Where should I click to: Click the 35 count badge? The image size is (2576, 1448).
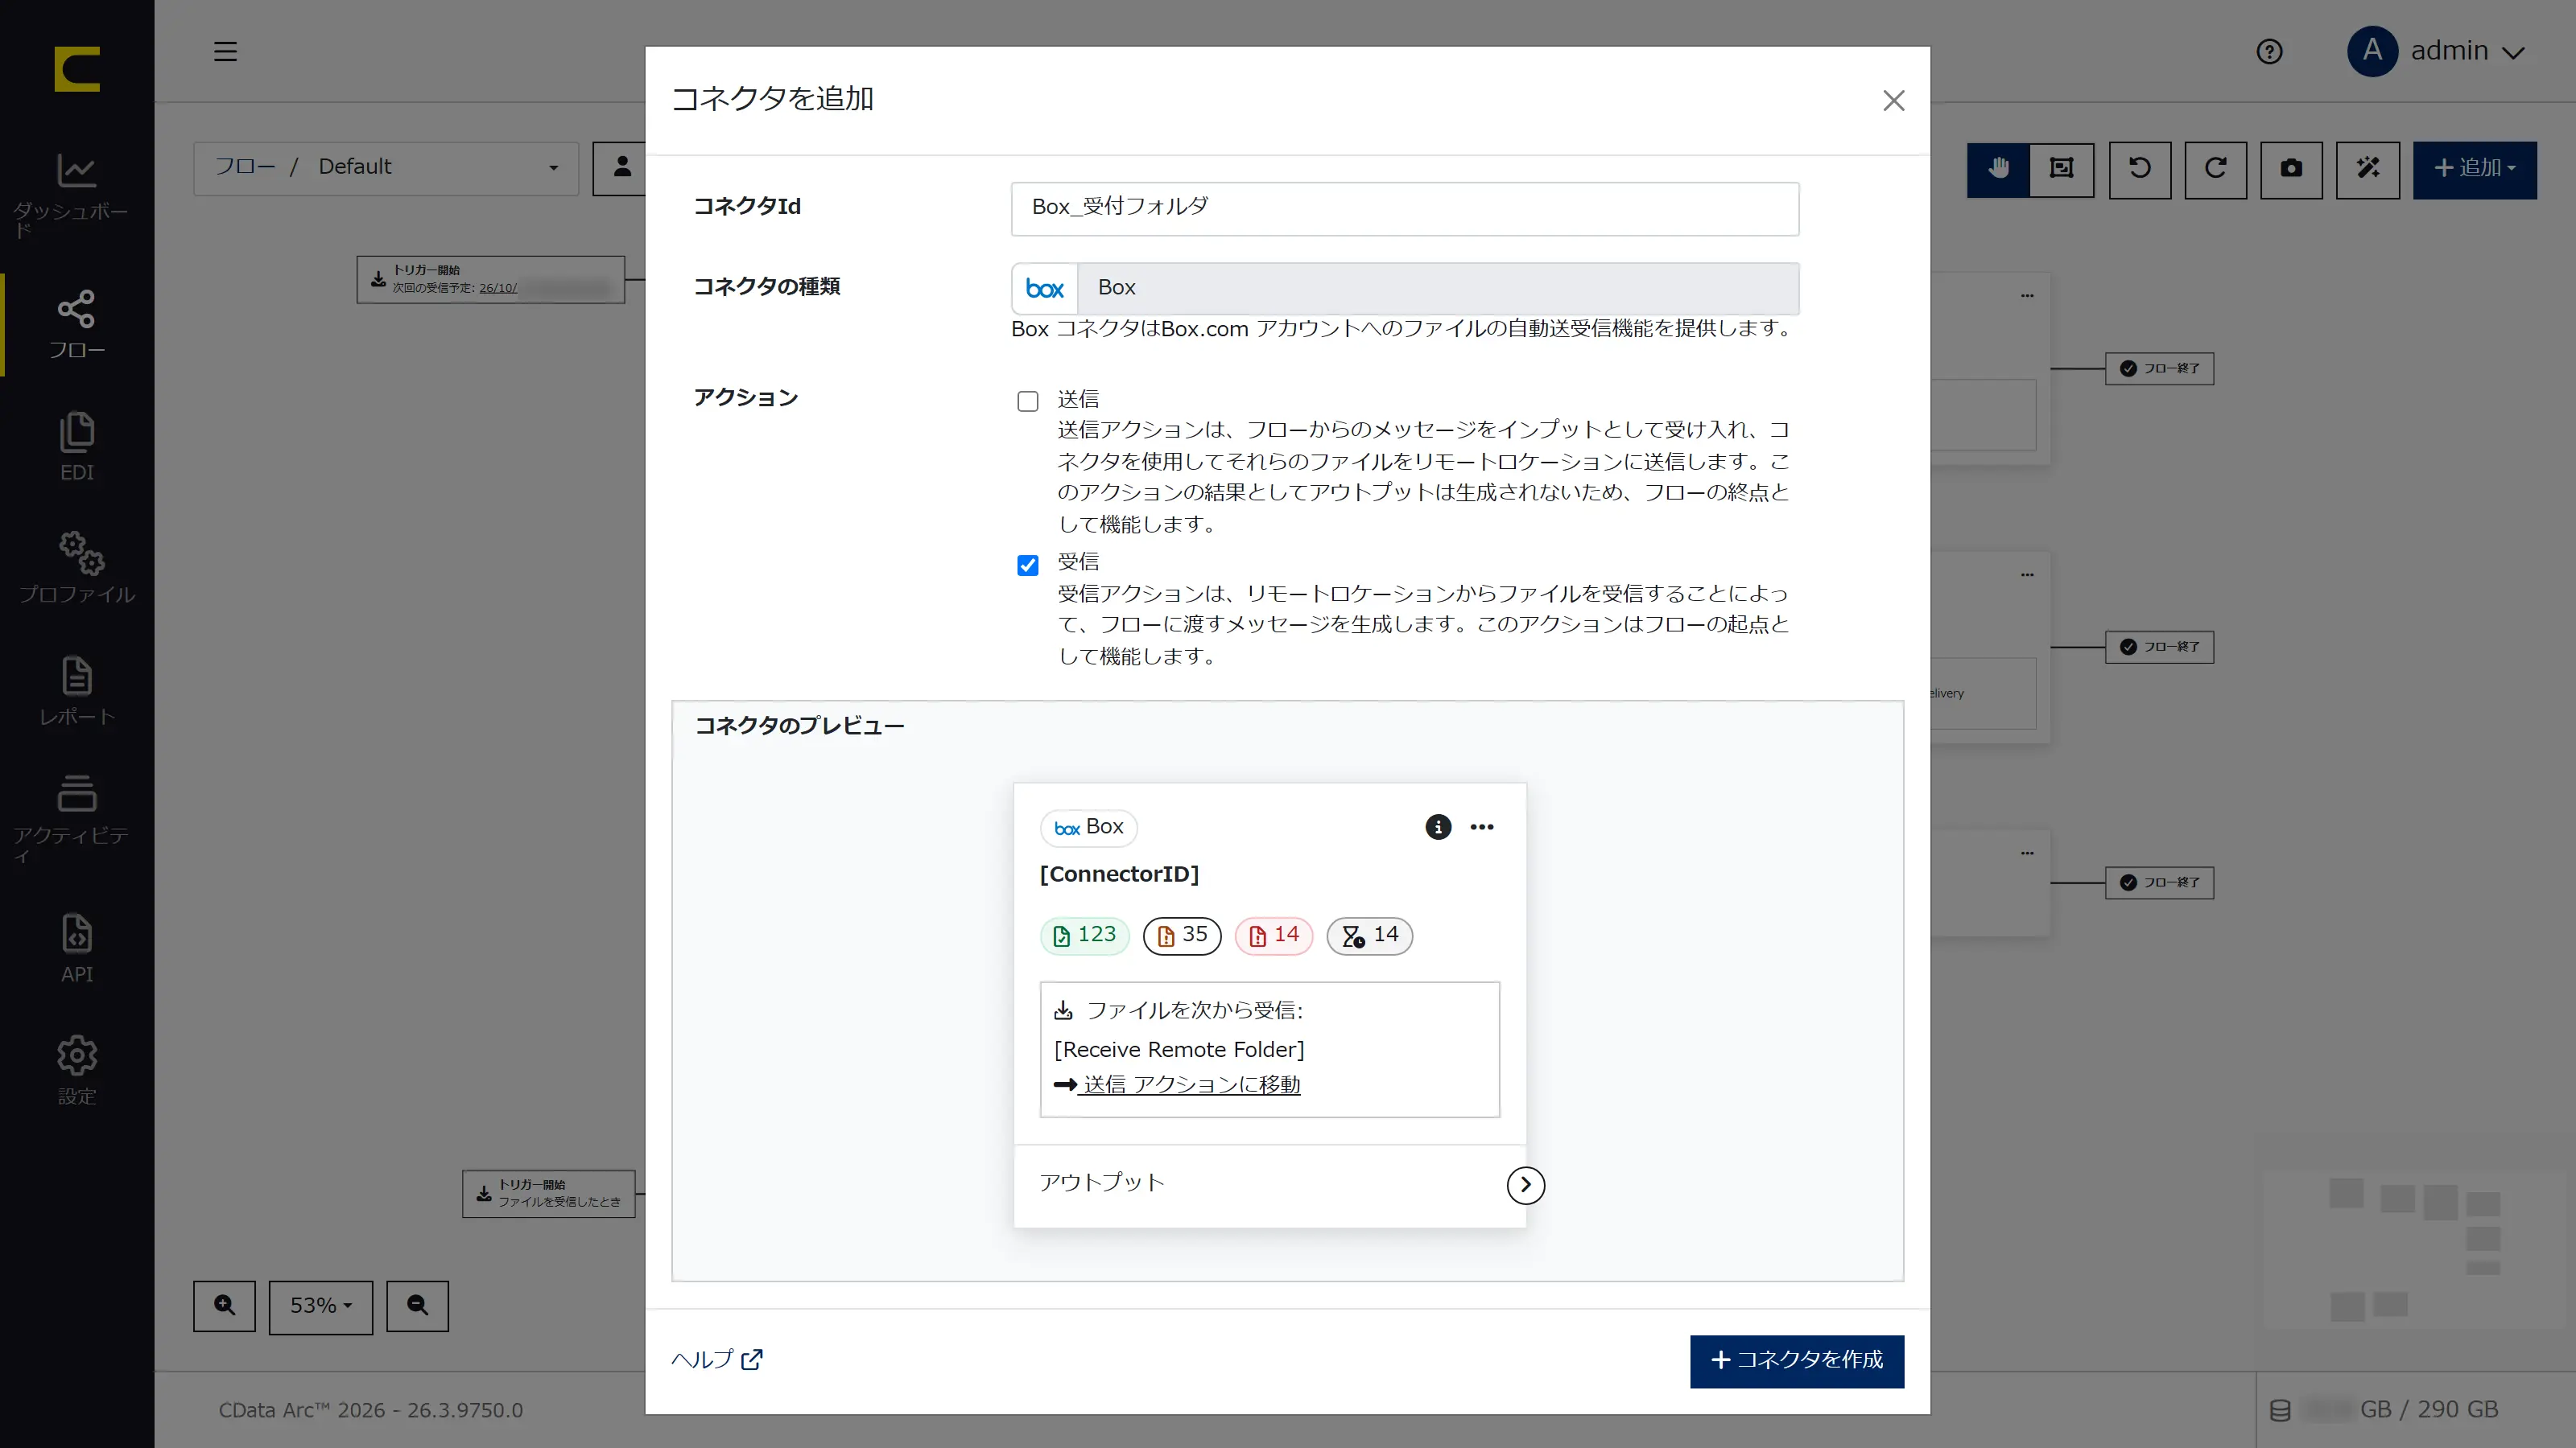(x=1181, y=936)
